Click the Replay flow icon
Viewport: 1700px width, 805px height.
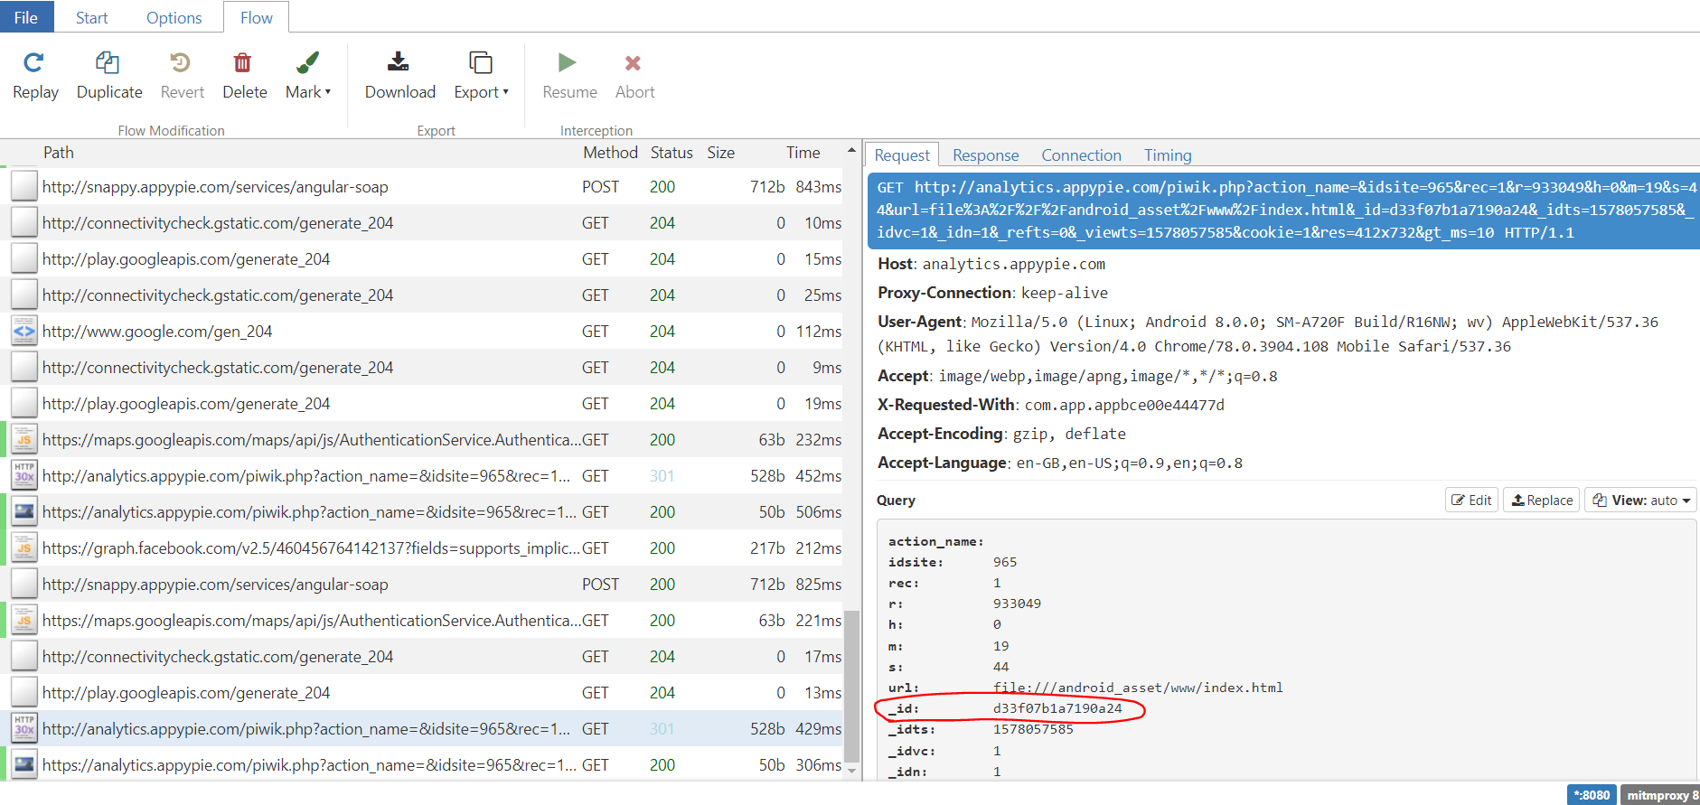pyautogui.click(x=33, y=62)
